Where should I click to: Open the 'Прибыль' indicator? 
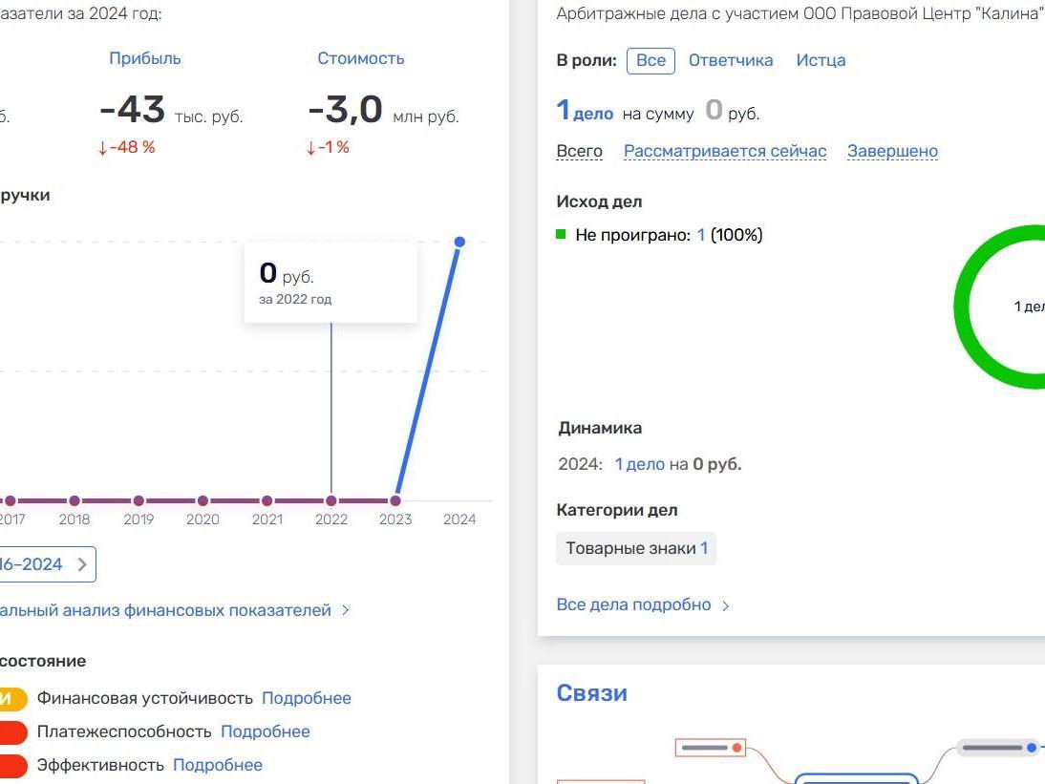point(145,58)
